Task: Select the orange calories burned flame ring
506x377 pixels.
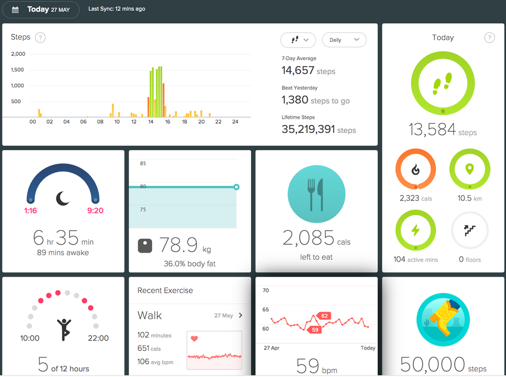Action: coord(416,169)
